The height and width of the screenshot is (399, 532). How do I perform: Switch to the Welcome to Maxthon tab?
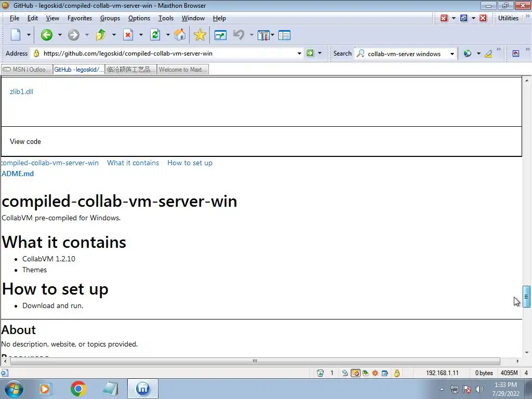(x=182, y=70)
